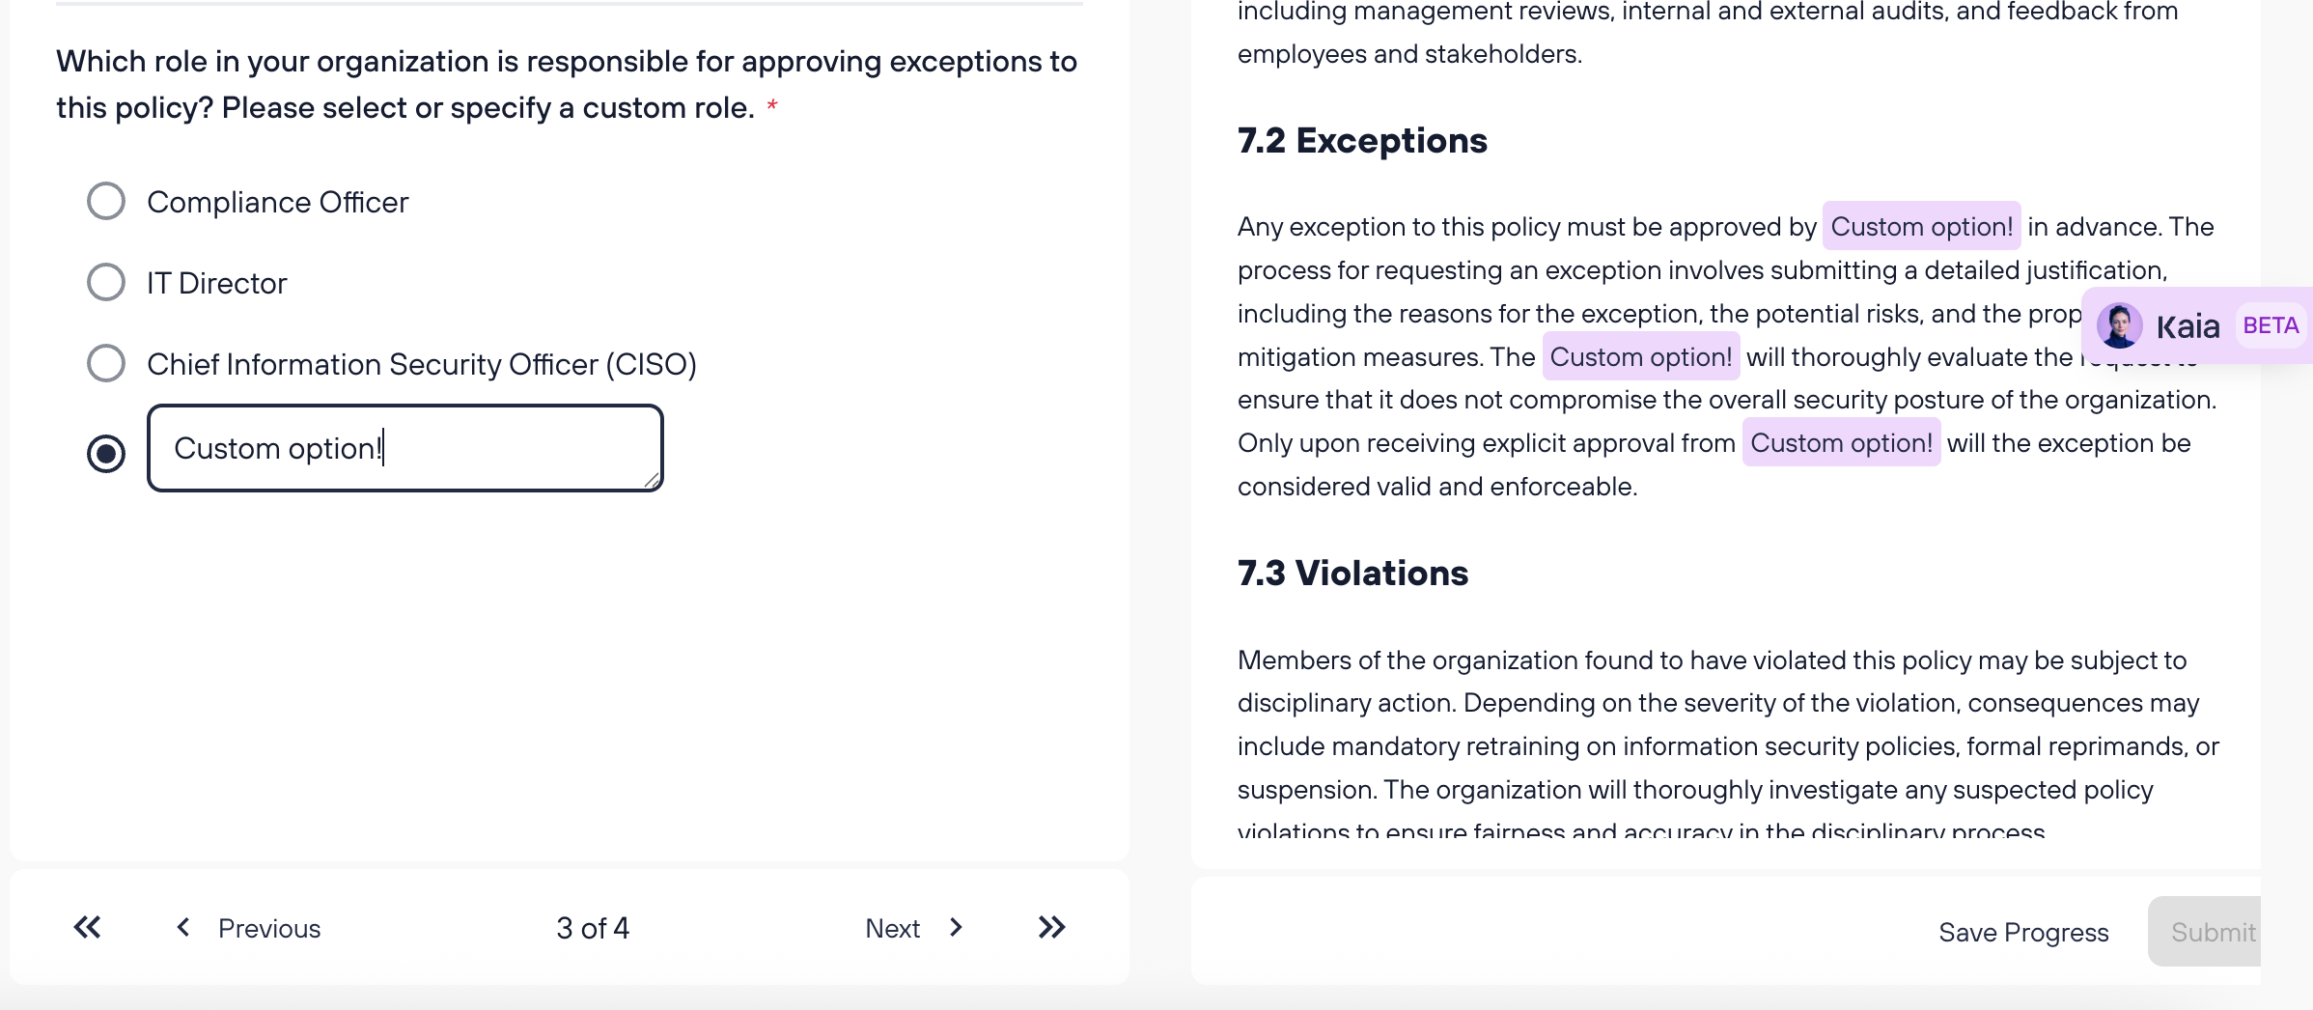Jump to last question with double-right arrows
The height and width of the screenshot is (1010, 2313).
1051,928
